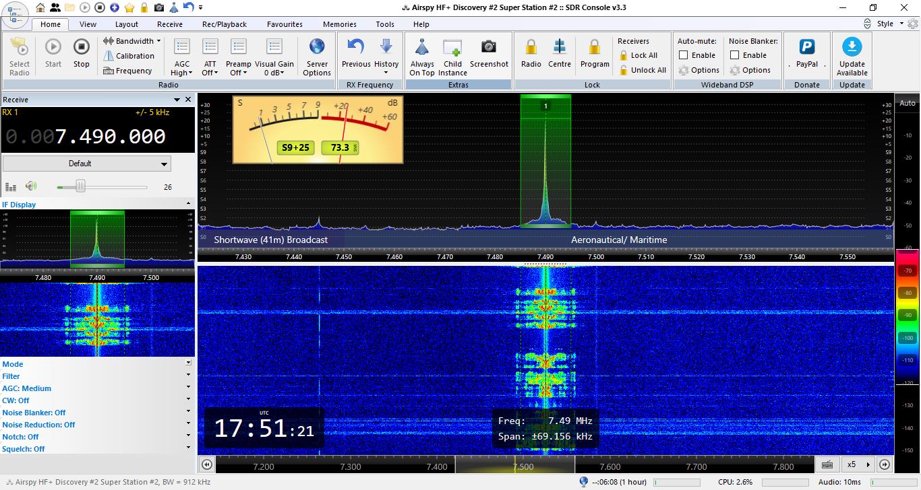Click the 7.490.000 frequency display
The image size is (921, 490).
[110, 137]
